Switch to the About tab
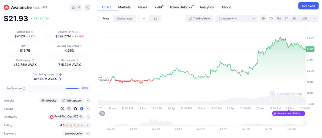 click(x=226, y=7)
